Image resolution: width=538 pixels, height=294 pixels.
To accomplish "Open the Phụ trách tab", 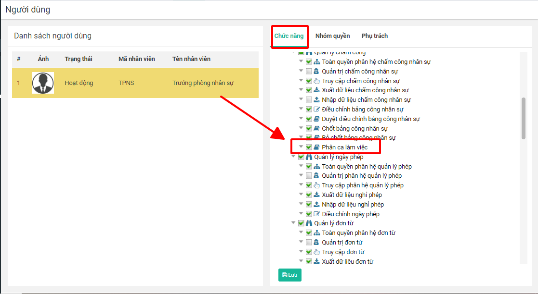I will (374, 36).
